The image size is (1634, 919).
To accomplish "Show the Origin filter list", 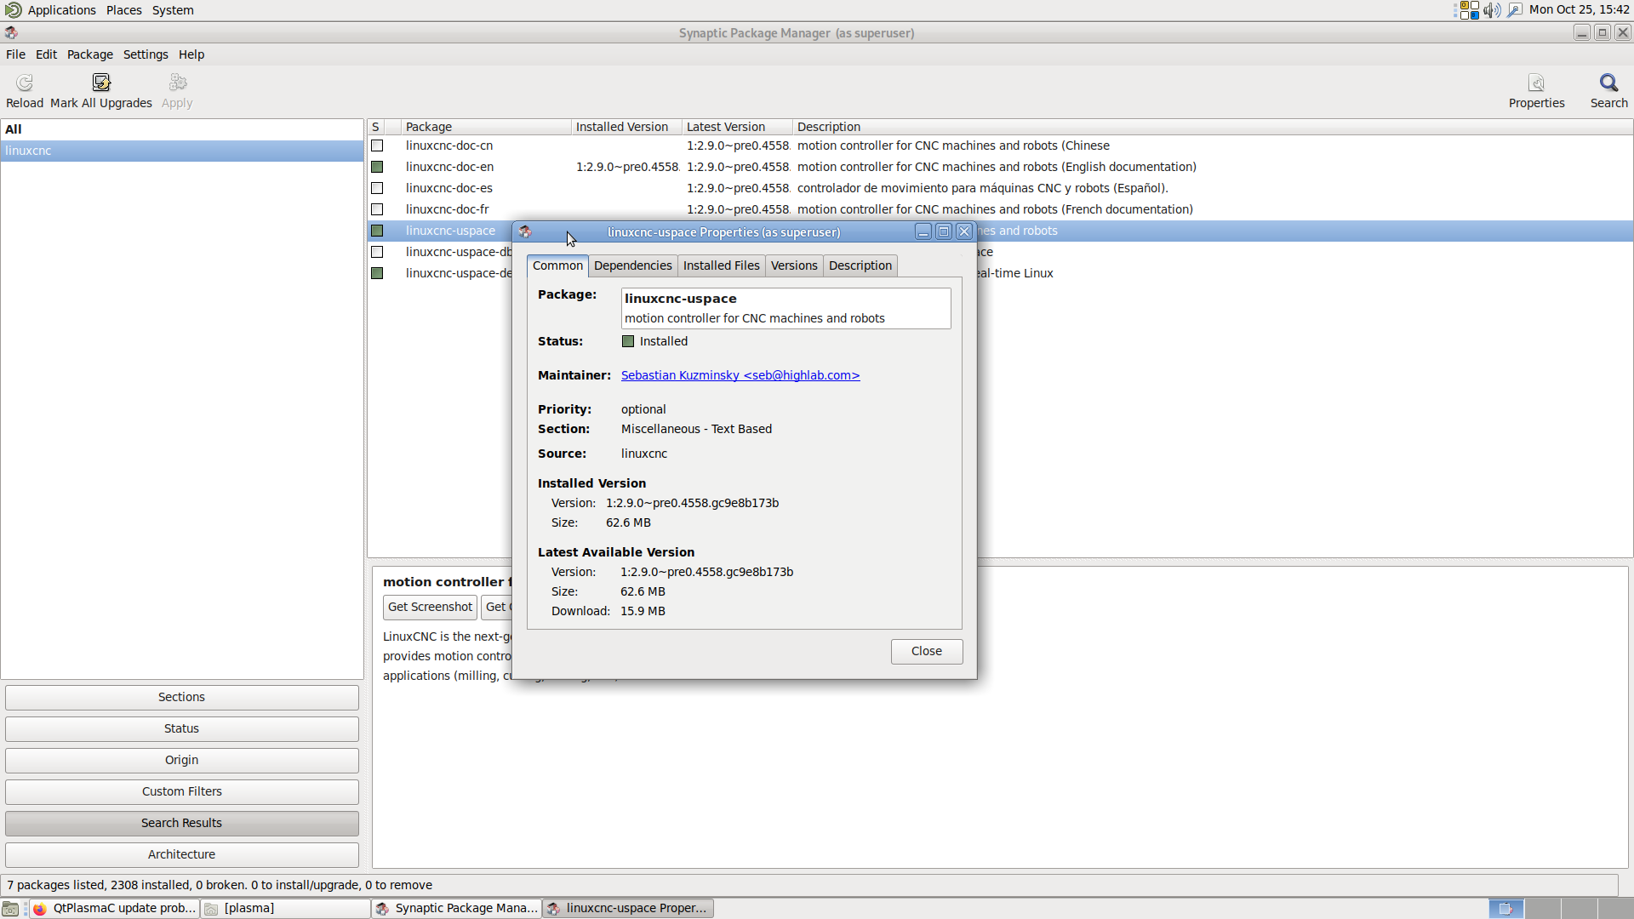I will [x=181, y=760].
